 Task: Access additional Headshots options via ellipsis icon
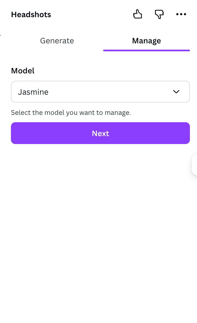181,14
